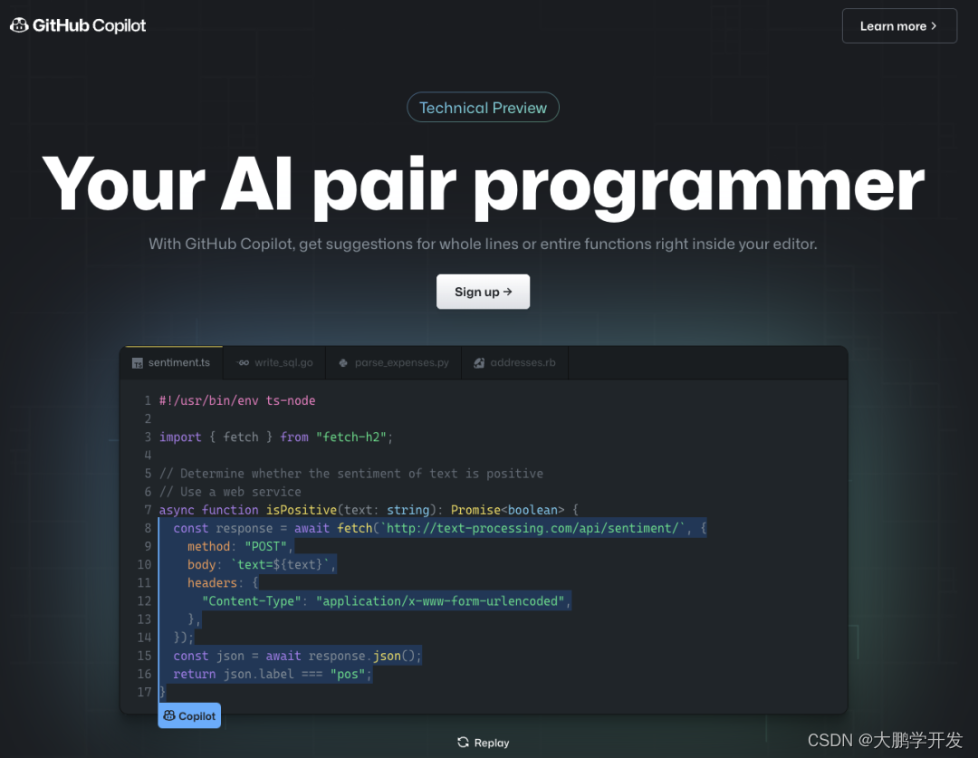Click the Technical Preview badge
The width and height of the screenshot is (978, 758).
[x=483, y=107]
